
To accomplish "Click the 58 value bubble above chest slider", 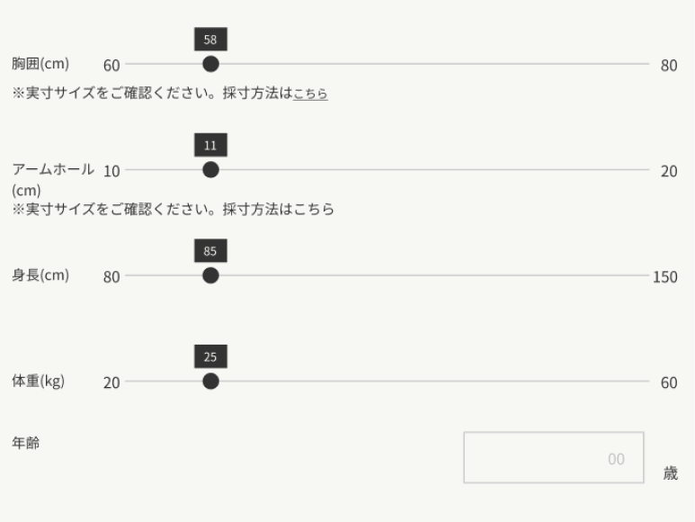I will [x=210, y=40].
